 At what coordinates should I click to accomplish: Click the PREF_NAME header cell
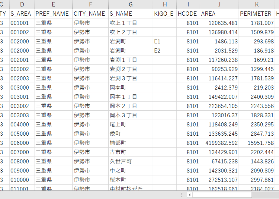tap(53, 14)
